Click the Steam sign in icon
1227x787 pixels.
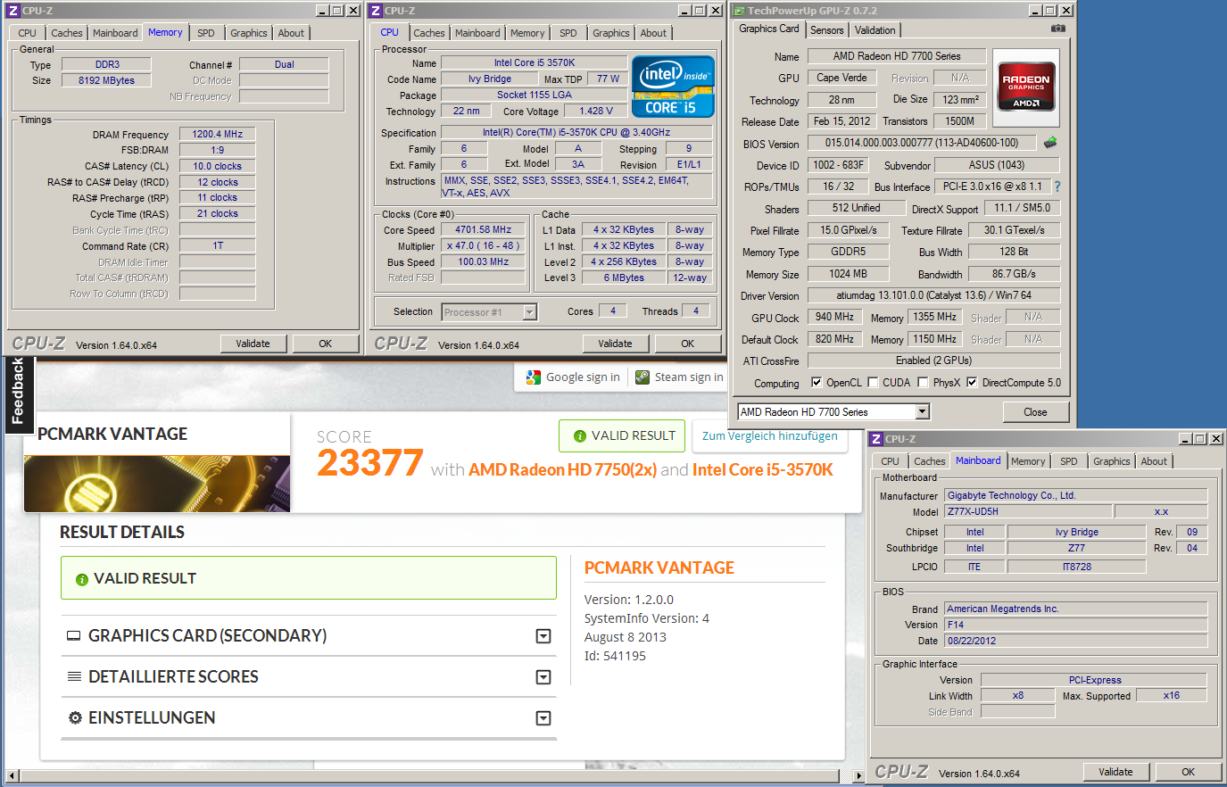tap(643, 377)
